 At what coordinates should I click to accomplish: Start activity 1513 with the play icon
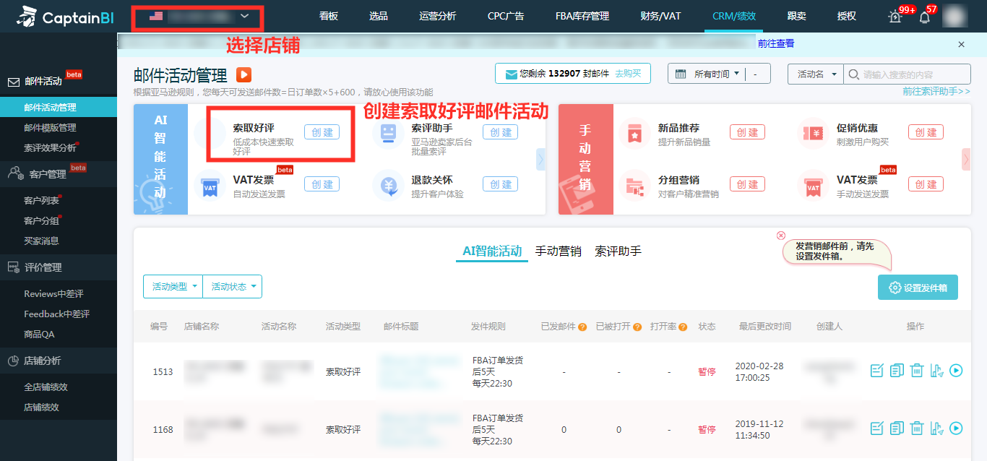click(x=956, y=371)
